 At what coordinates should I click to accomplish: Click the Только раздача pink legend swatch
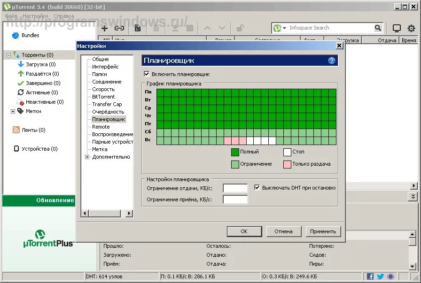287,164
